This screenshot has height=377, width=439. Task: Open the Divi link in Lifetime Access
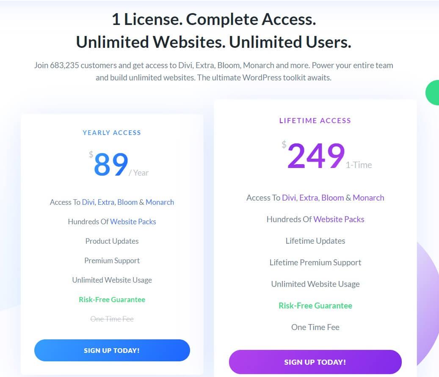click(x=289, y=198)
